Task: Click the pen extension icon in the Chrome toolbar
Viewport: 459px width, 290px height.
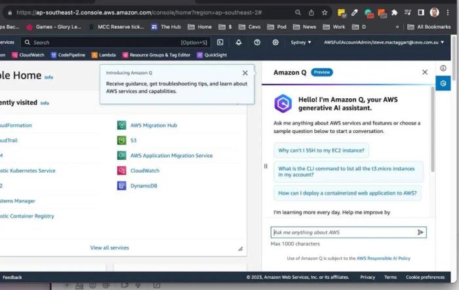Action: click(355, 12)
